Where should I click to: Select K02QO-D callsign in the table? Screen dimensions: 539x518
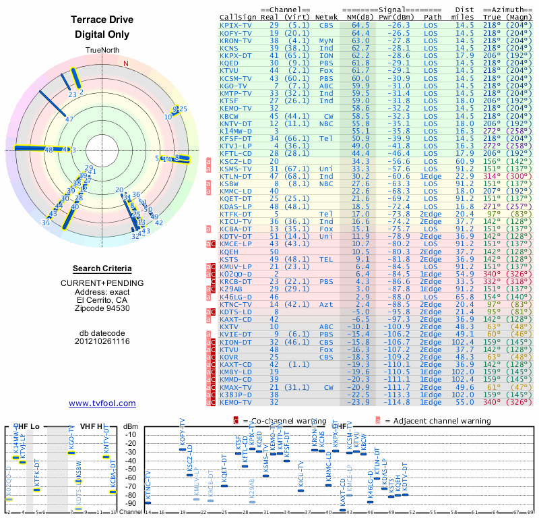(x=236, y=275)
